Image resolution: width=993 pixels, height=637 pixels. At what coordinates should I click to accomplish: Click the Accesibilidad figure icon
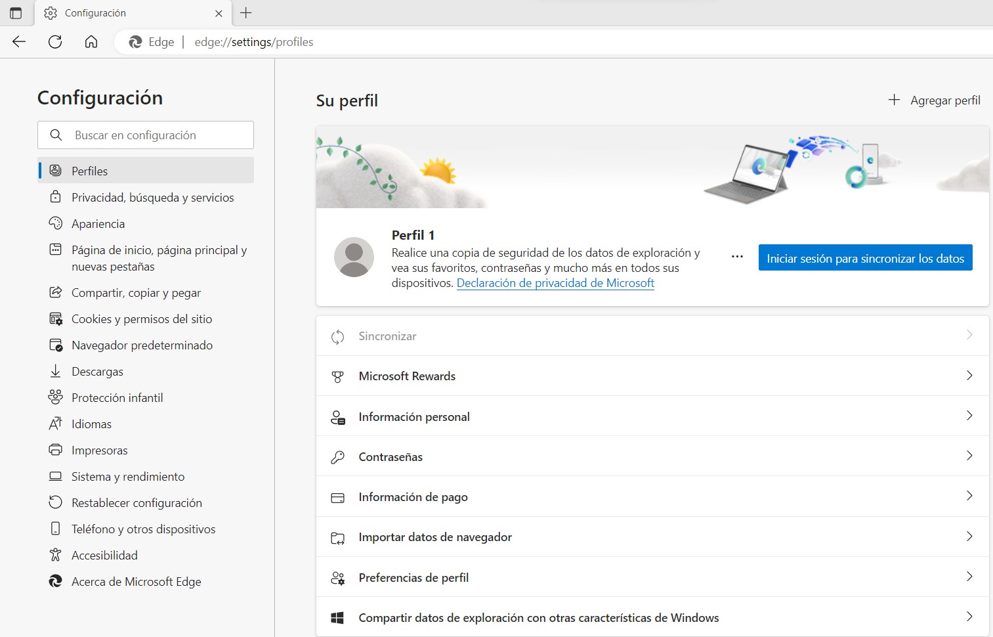(56, 555)
